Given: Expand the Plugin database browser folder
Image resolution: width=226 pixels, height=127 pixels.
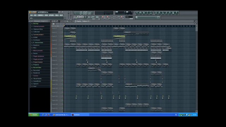Looking at the screenshot, I should tap(38, 56).
